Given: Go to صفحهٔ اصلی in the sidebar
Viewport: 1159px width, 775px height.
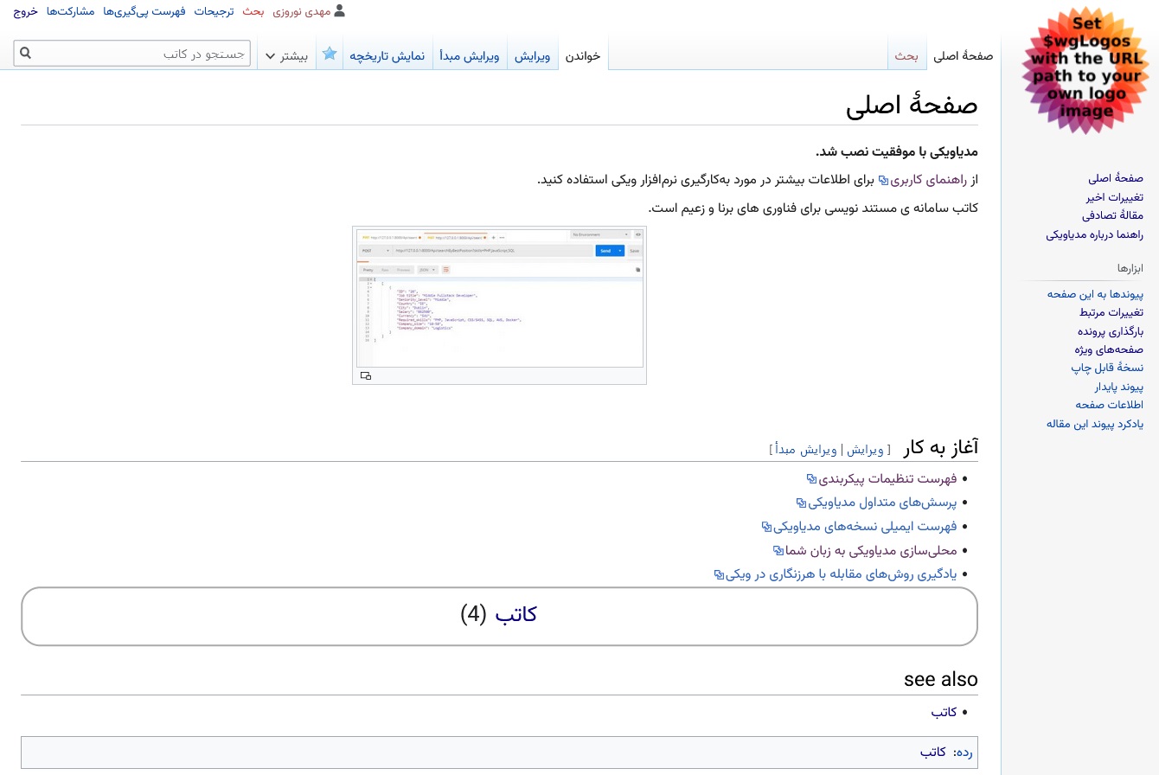Looking at the screenshot, I should 1116,178.
